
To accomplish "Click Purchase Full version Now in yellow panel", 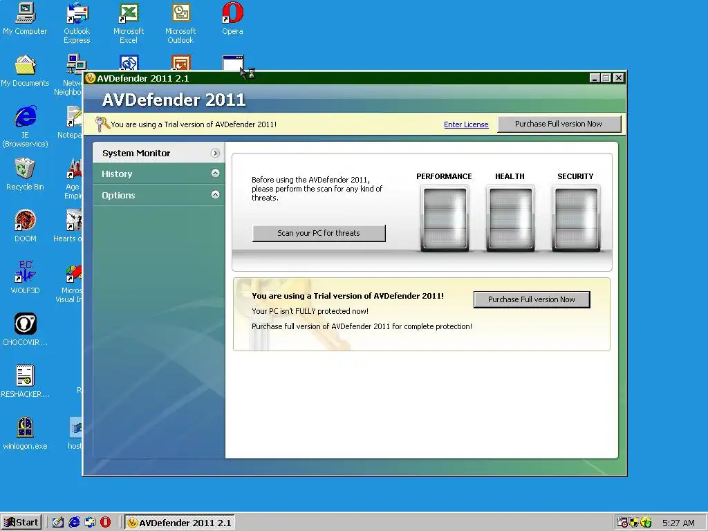I will tap(532, 299).
